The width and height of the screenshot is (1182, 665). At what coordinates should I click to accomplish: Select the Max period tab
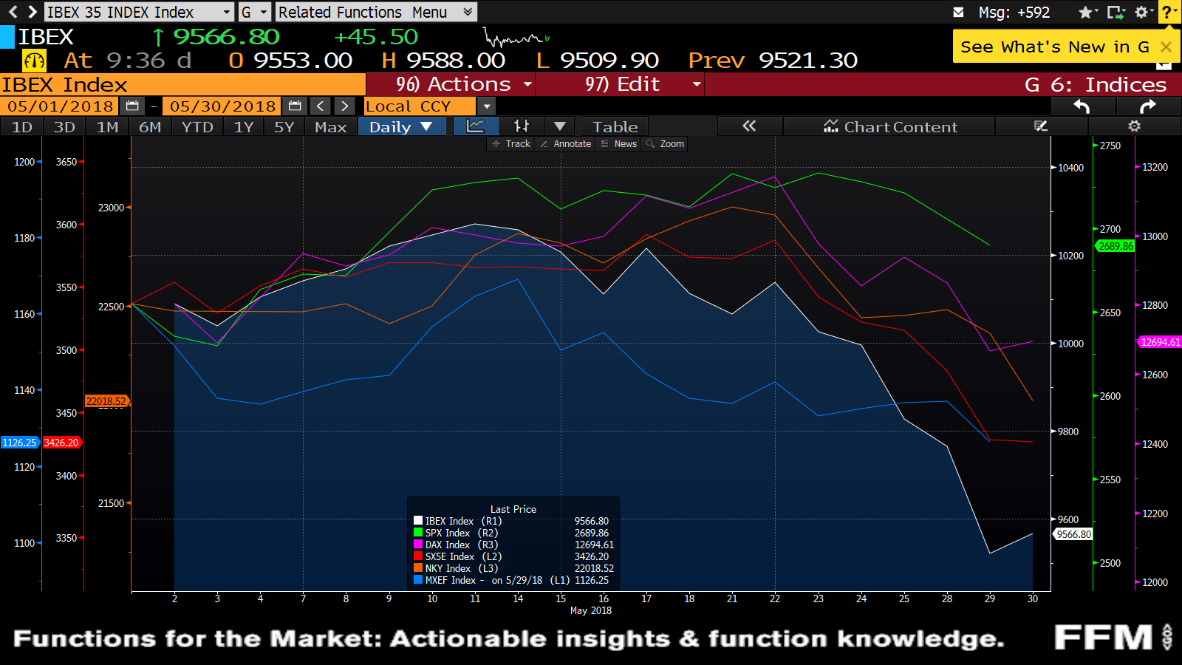(x=330, y=127)
